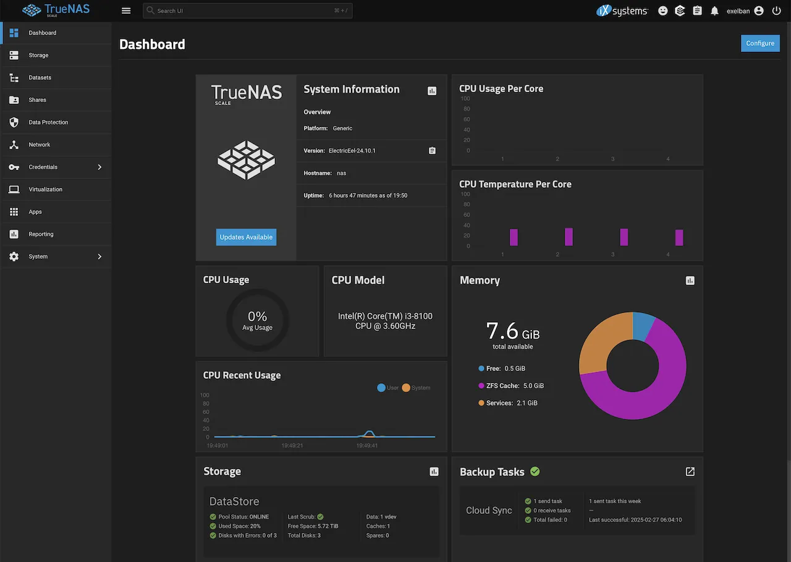This screenshot has width=791, height=562.
Task: Toggle the User series in CPU Recent Usage legend
Action: coord(388,388)
